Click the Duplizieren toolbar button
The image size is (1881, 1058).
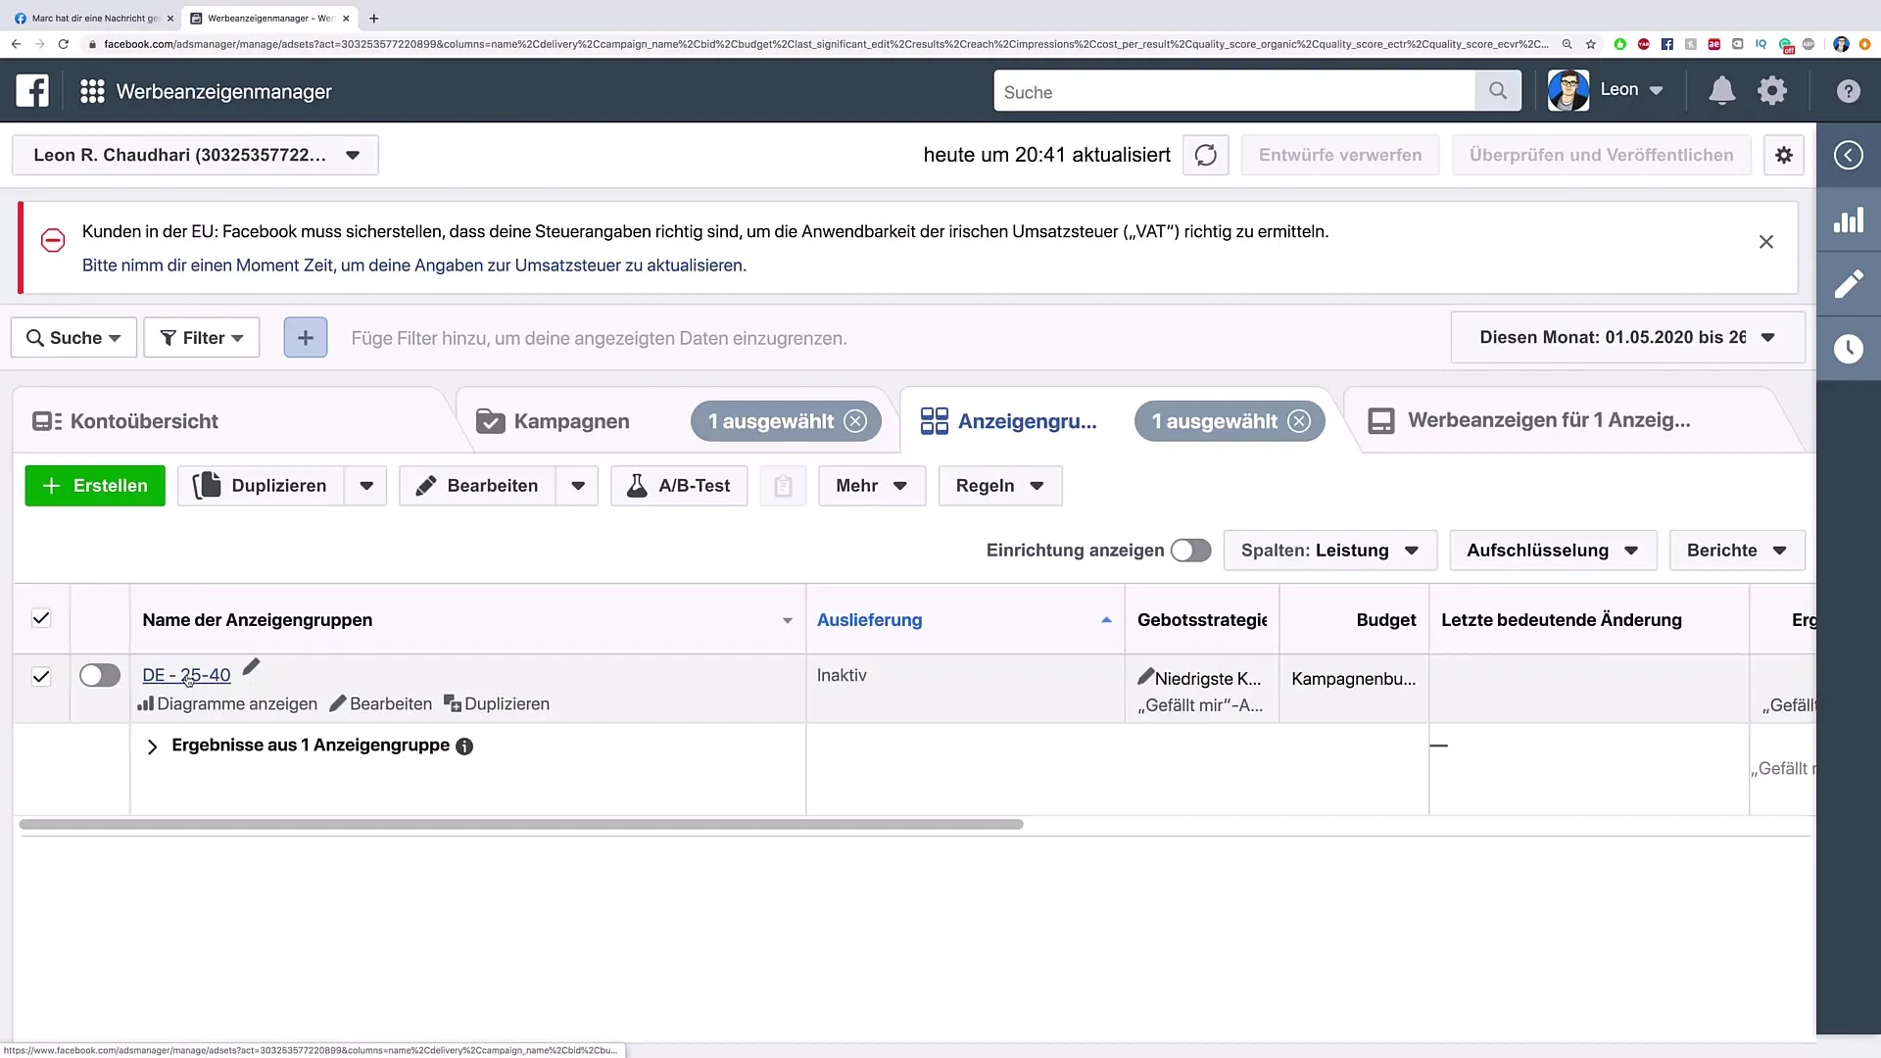261,486
